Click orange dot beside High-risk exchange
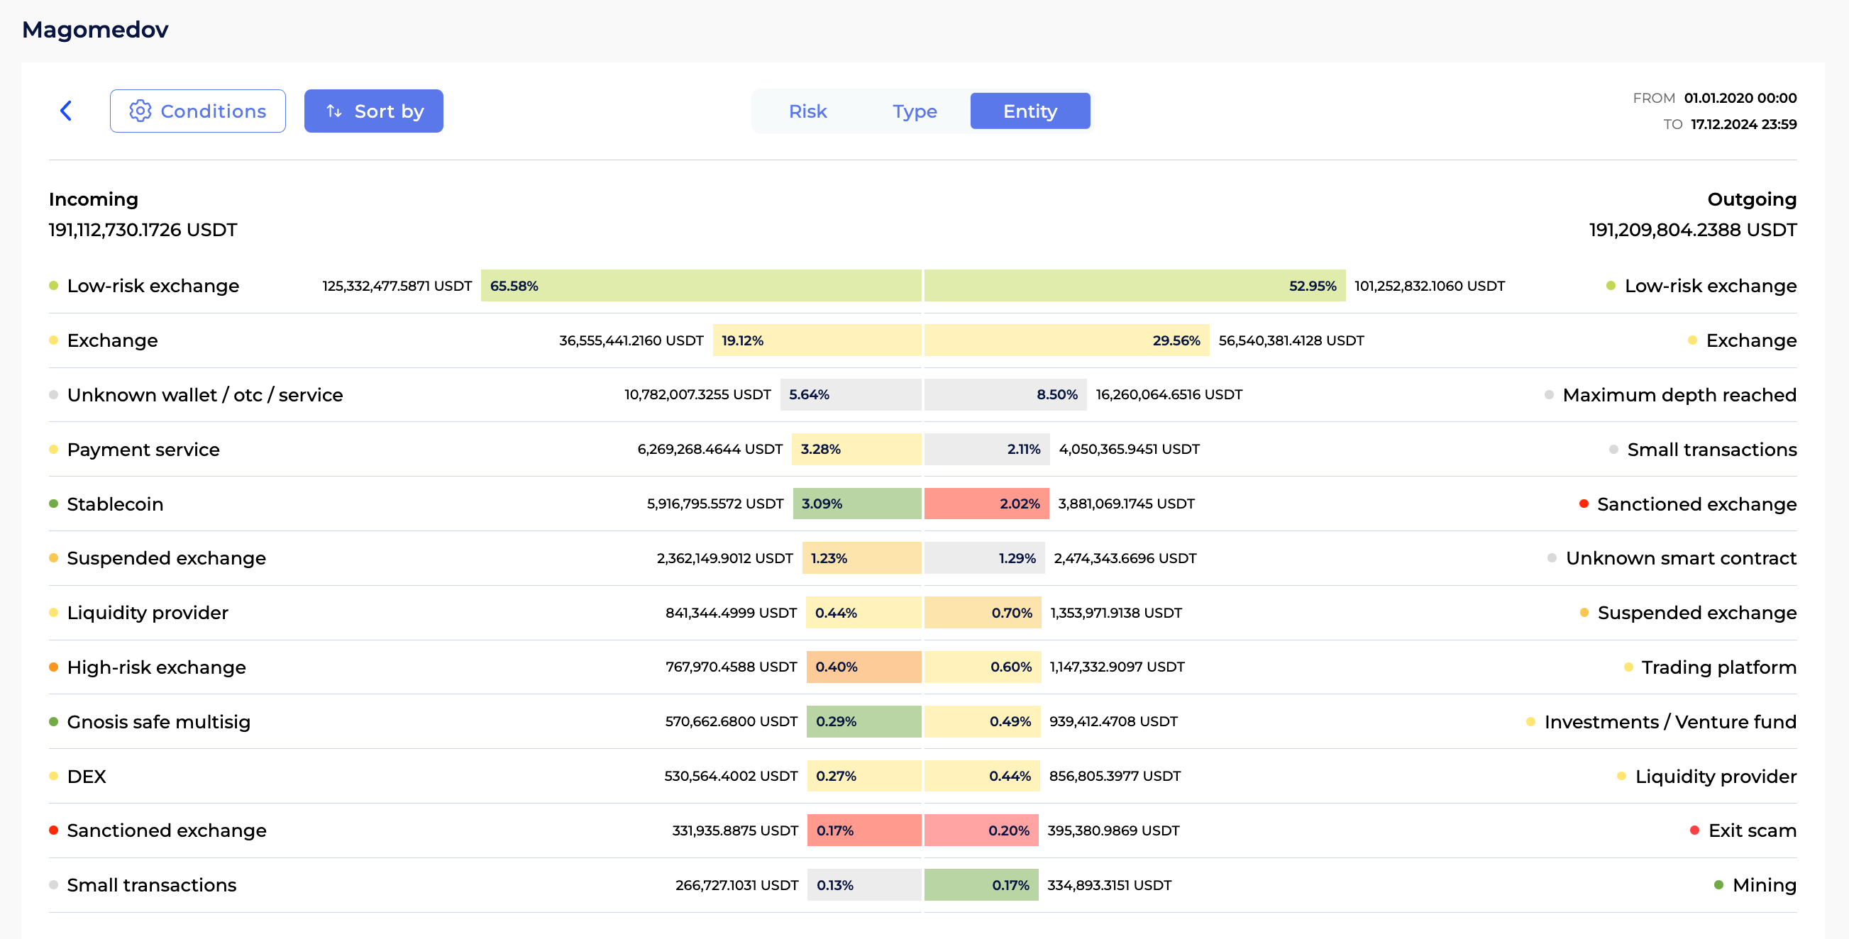 pos(54,667)
